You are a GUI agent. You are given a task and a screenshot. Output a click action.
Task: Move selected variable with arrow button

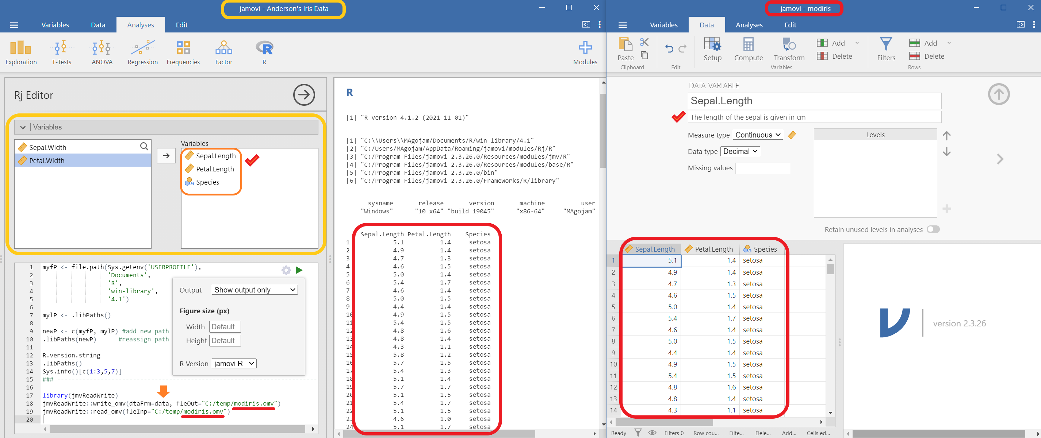166,155
